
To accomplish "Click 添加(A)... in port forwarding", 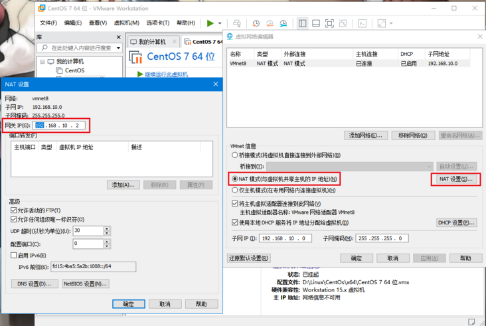I will pyautogui.click(x=123, y=185).
